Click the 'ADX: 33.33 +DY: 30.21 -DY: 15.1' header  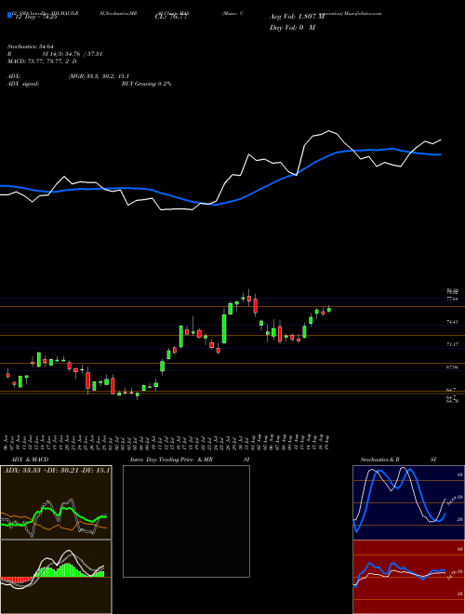coord(57,470)
